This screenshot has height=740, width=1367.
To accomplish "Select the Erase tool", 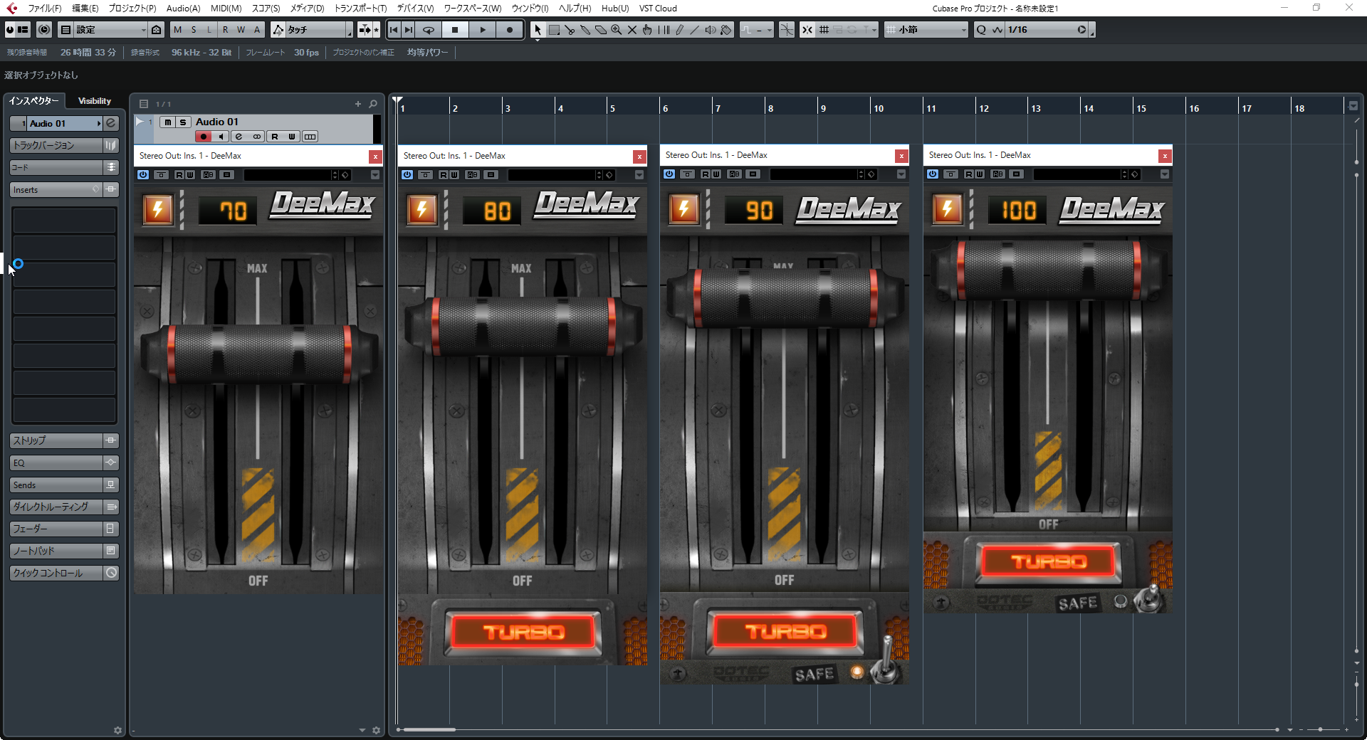I will [x=601, y=30].
